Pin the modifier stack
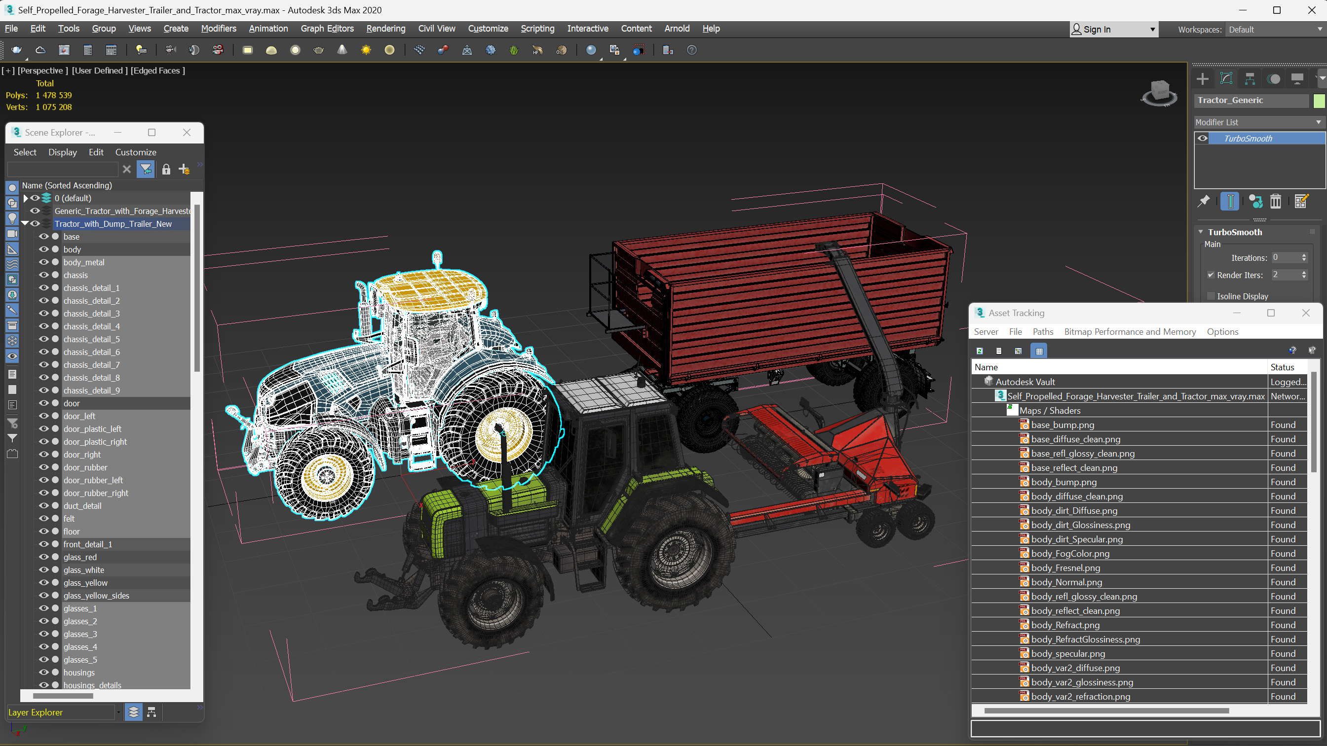Screen dimensions: 1327x746 pyautogui.click(x=1203, y=201)
